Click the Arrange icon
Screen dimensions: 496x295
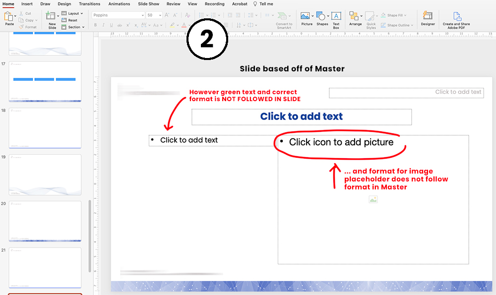[354, 16]
